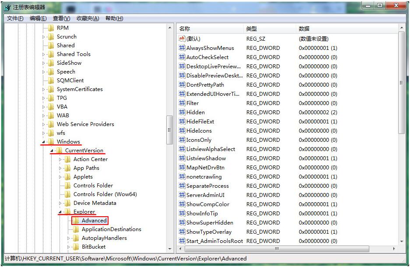The image size is (410, 267).
Task: Click the AlwaysShowMenus DWORD icon
Action: point(182,48)
